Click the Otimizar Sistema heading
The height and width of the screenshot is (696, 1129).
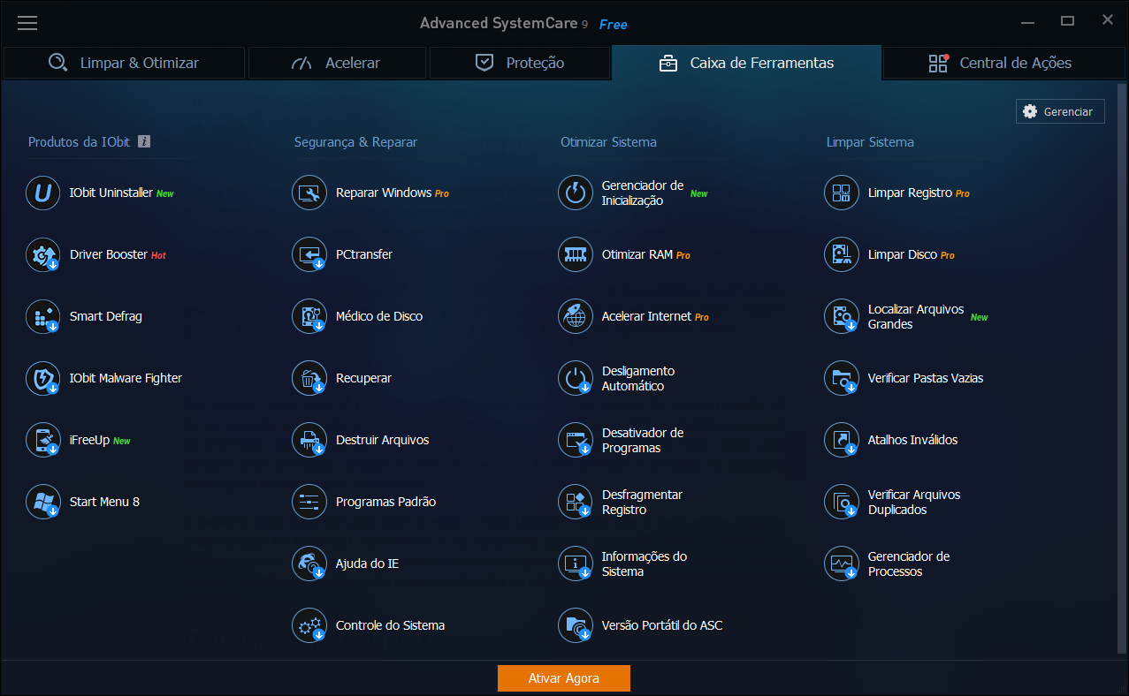click(x=608, y=141)
